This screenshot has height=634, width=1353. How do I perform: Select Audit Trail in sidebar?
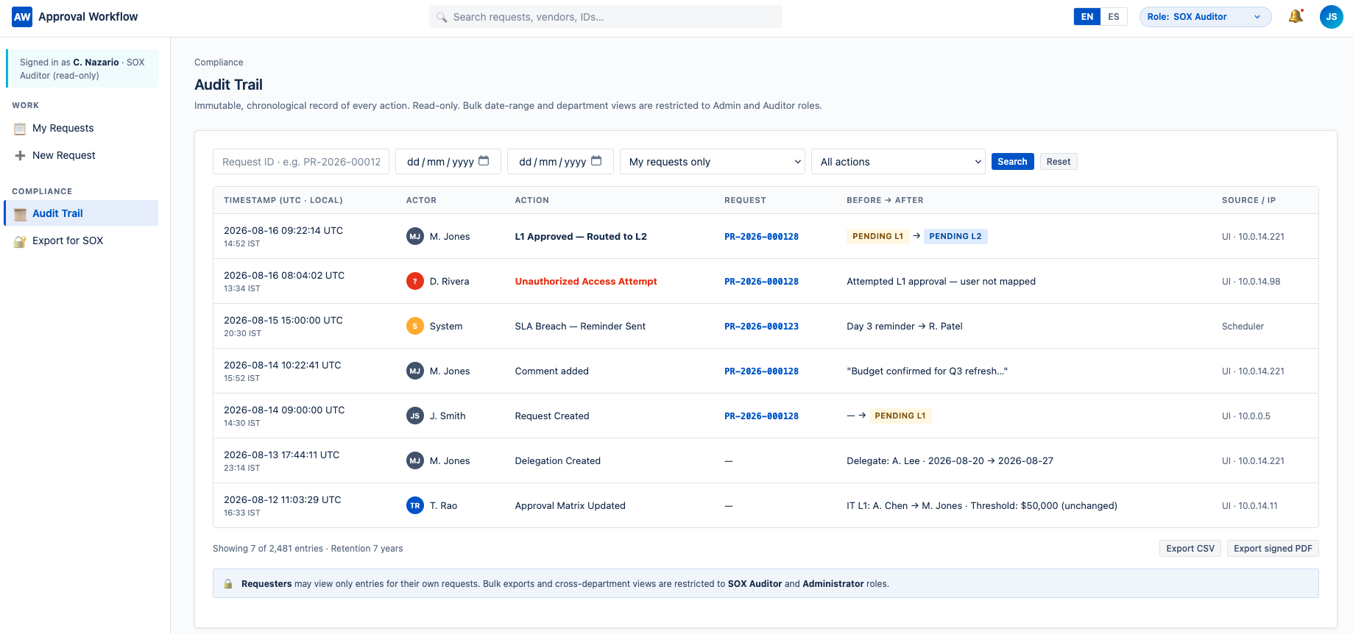[81, 213]
